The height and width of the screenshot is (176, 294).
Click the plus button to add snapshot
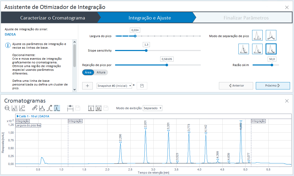(87, 86)
